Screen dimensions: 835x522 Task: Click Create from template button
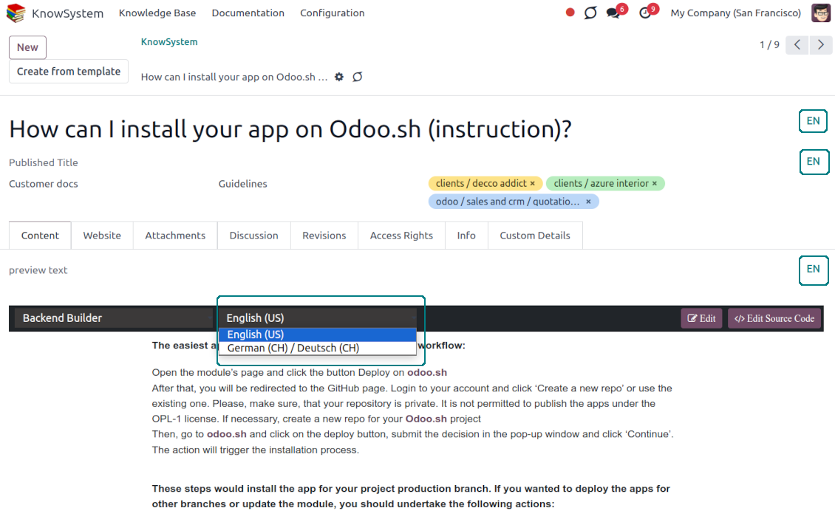(69, 72)
